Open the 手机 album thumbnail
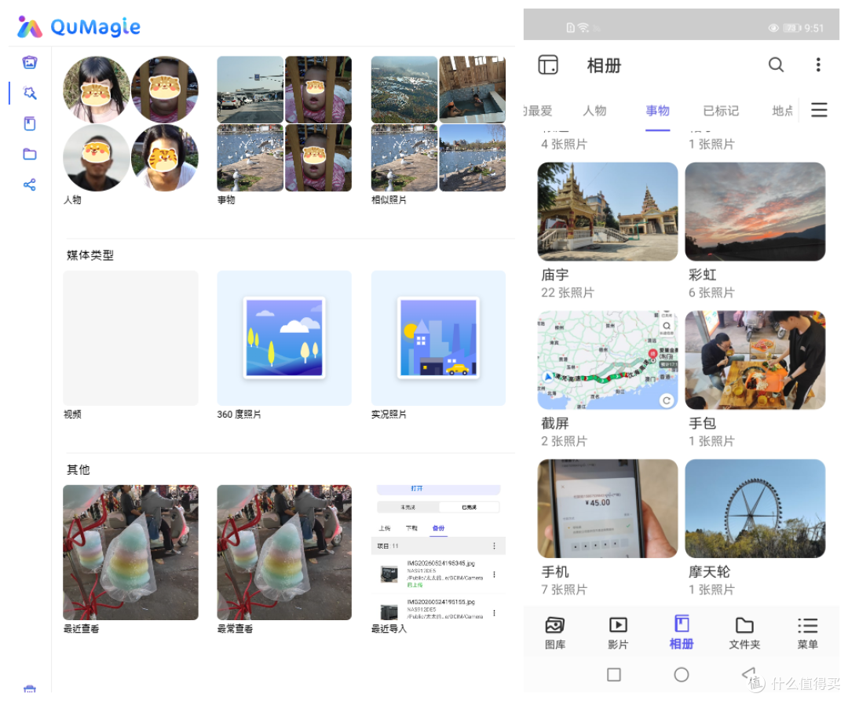848x701 pixels. [x=607, y=509]
